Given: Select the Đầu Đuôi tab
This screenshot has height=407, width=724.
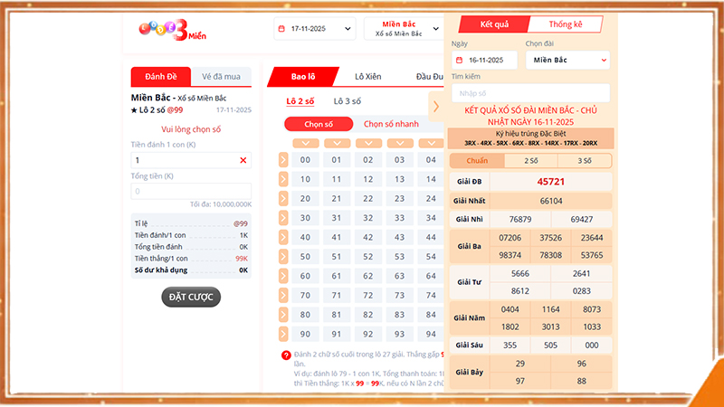Looking at the screenshot, I should pyautogui.click(x=429, y=77).
